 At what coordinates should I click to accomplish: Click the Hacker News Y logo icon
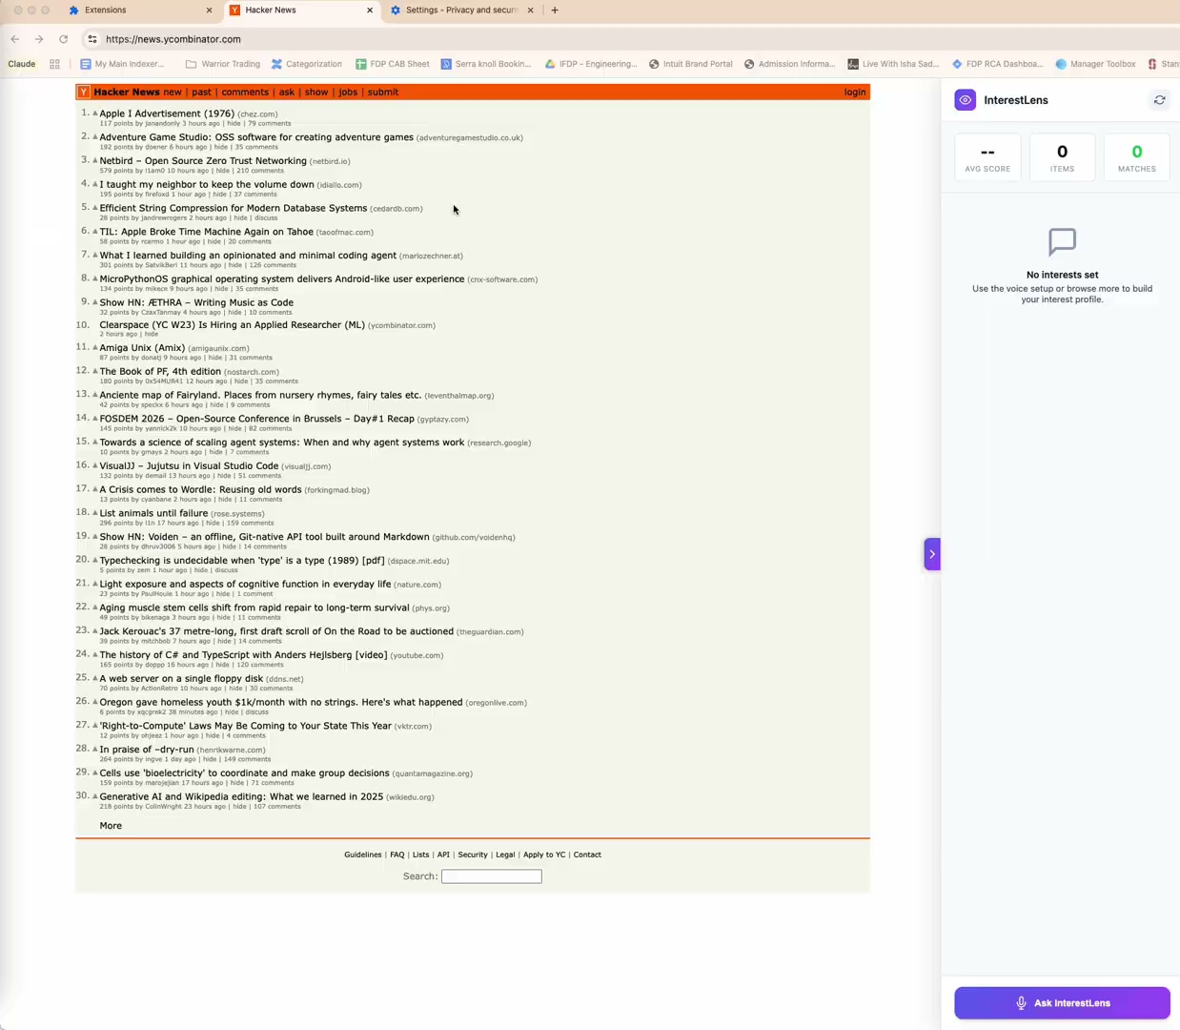(84, 92)
